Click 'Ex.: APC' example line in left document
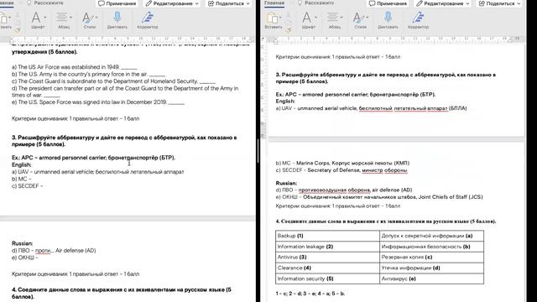537x302 pixels. (93, 158)
